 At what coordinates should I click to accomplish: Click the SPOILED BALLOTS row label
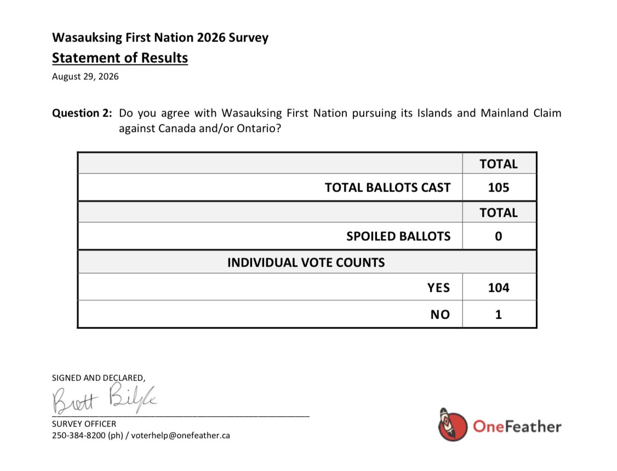(x=398, y=236)
